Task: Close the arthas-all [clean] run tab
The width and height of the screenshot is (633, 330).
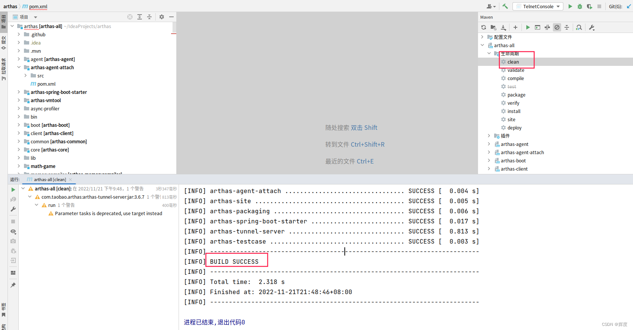Action: point(70,180)
